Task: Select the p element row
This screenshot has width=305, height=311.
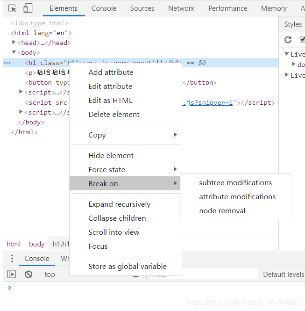Action: pos(47,72)
